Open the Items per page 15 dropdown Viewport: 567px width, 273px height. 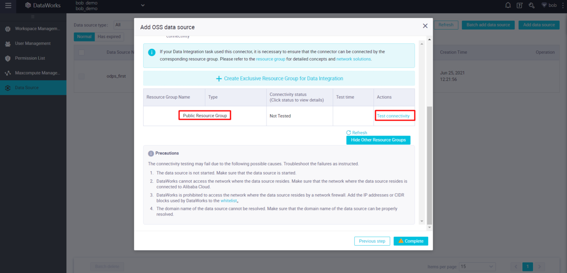coord(478,266)
